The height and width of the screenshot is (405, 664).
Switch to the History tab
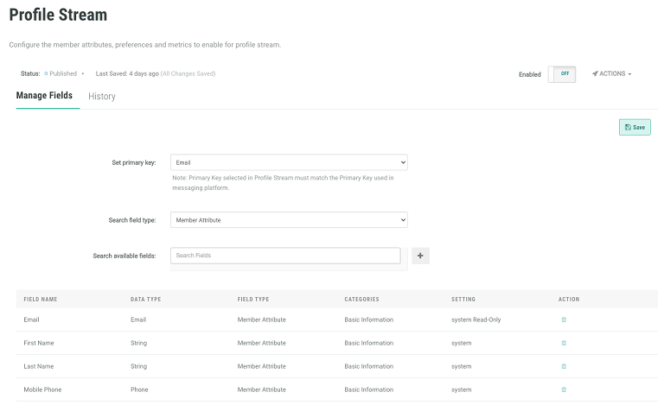[x=102, y=97]
